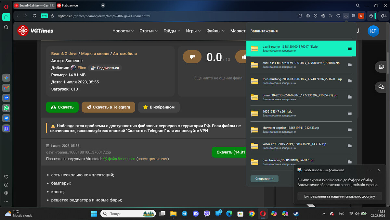Show audi-a4s4-b8 zip in folder
Image resolution: width=390 pixels, height=220 pixels.
[350, 65]
